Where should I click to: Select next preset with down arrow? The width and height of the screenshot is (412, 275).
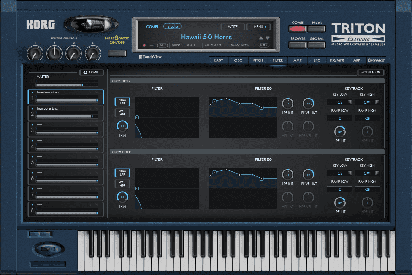(267, 38)
